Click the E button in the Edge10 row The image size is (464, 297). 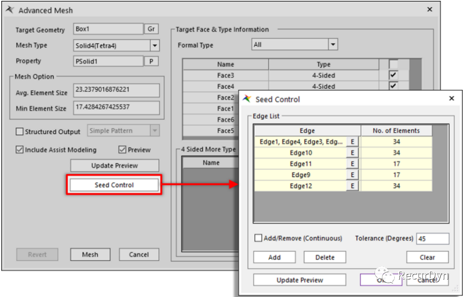pos(352,153)
